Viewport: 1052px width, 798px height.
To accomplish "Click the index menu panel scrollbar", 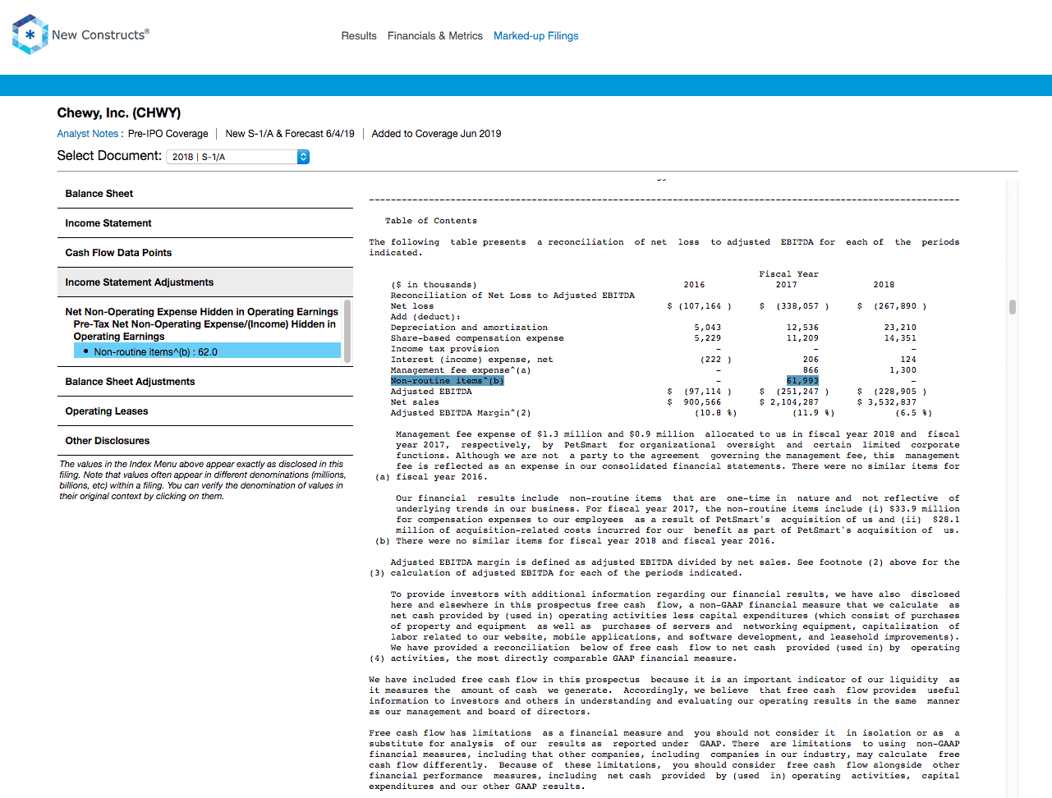I will click(347, 332).
